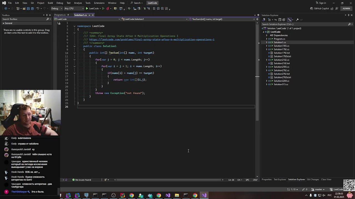Collapse the General toolbox group

pyautogui.click(x=4, y=23)
